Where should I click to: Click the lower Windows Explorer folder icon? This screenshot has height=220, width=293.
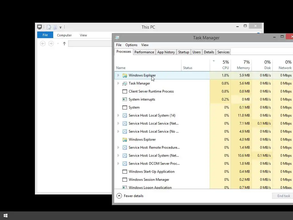click(x=125, y=140)
